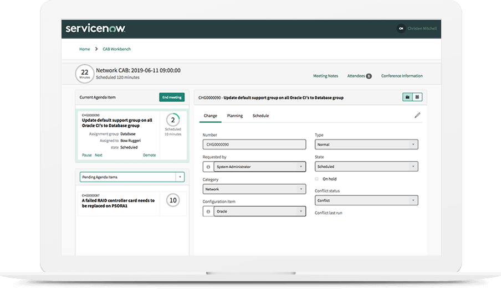This screenshot has height=290, width=501.
Task: Go to Home breadcrumb
Action: (85, 49)
